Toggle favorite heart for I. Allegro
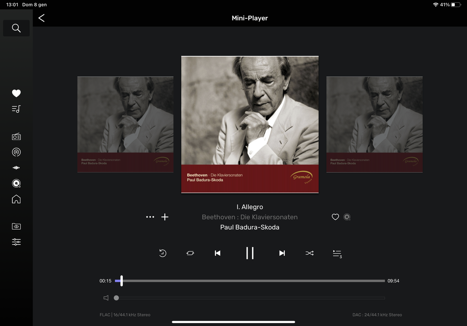The height and width of the screenshot is (326, 467). pos(335,217)
